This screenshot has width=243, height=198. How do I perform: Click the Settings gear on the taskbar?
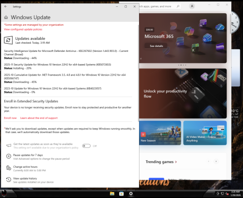(x=131, y=194)
